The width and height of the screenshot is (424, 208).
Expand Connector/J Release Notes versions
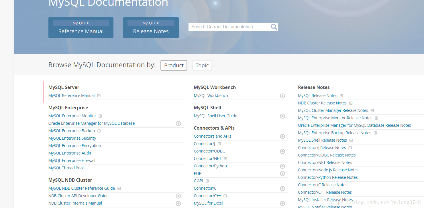click(350, 148)
